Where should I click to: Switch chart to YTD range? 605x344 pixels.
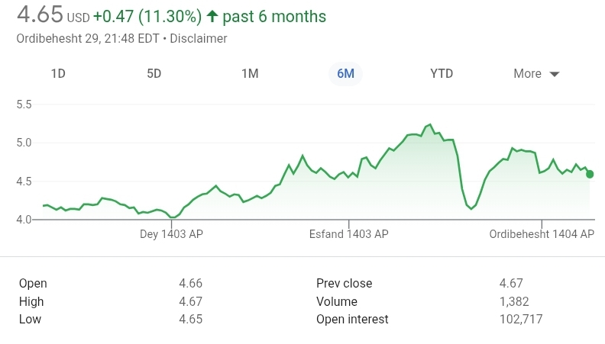click(x=442, y=74)
